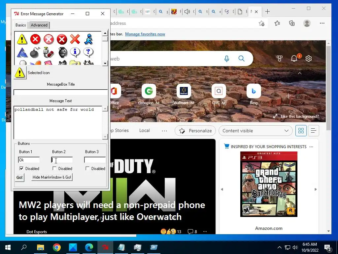Follow the Manage favorites now link
The image size is (338, 254).
pos(145,34)
